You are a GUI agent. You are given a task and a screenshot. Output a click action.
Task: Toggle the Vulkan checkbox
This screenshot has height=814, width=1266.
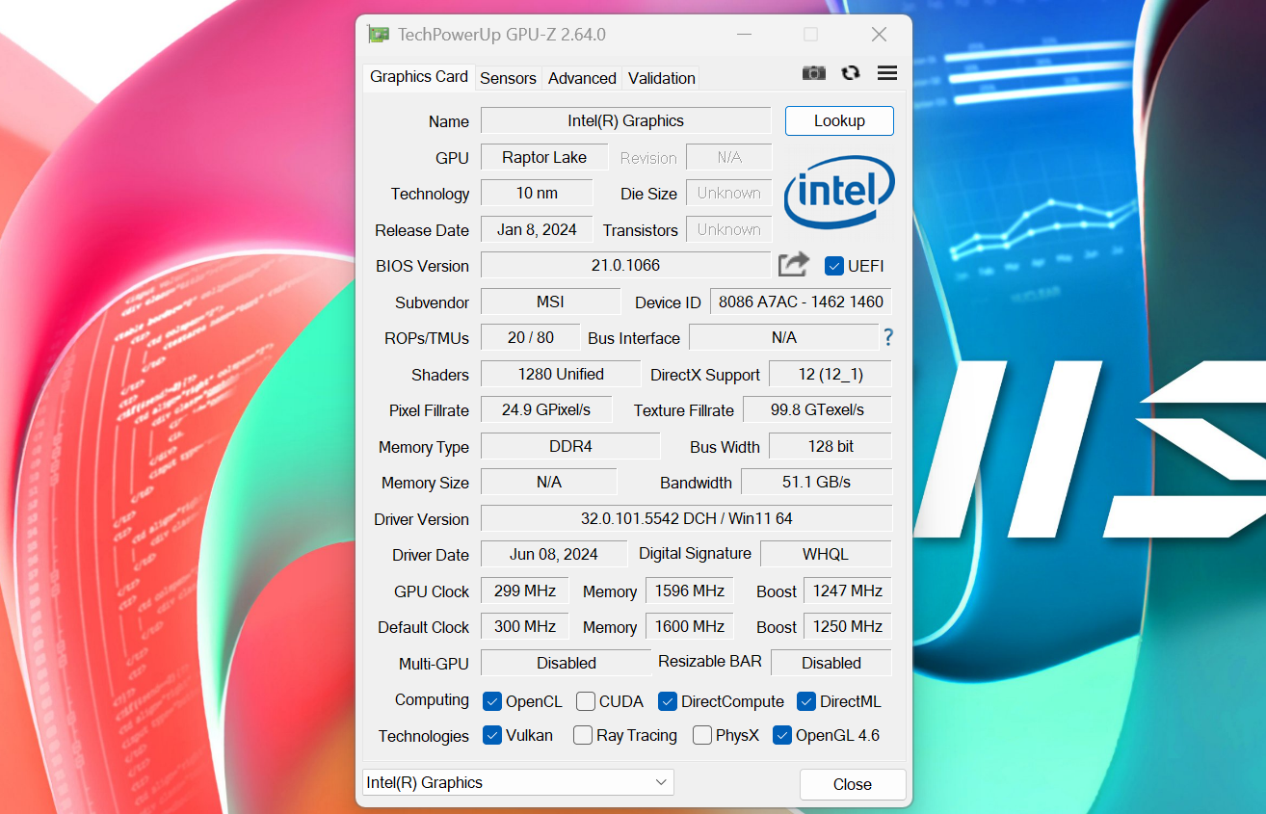pos(491,735)
